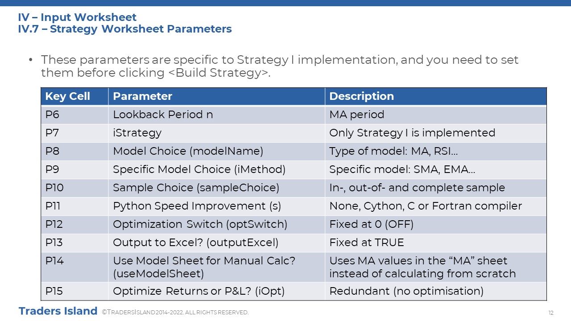Viewport: 571px width, 321px height.
Task: Click the Key Cell column header
Action: point(74,96)
